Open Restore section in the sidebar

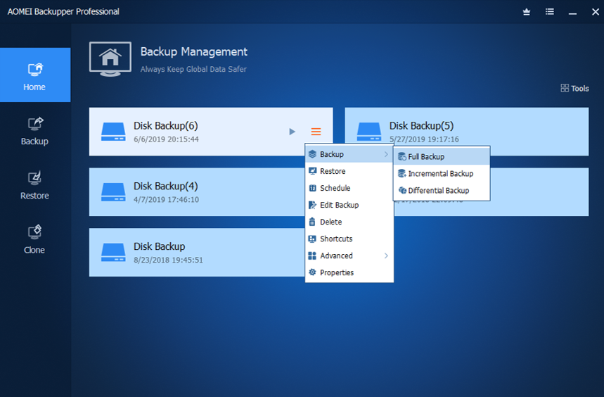(x=35, y=185)
